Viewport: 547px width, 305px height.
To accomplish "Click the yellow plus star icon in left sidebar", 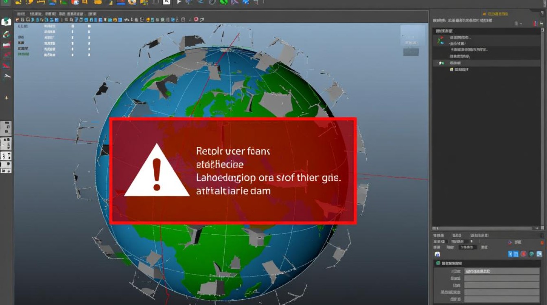I will tap(7, 98).
